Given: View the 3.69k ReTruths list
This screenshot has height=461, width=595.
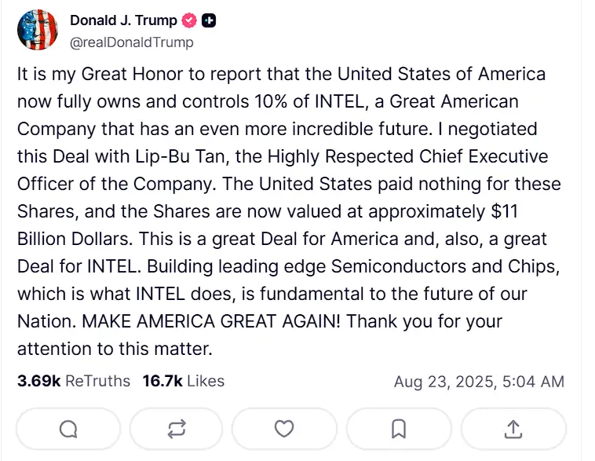Looking at the screenshot, I should pyautogui.click(x=74, y=381).
